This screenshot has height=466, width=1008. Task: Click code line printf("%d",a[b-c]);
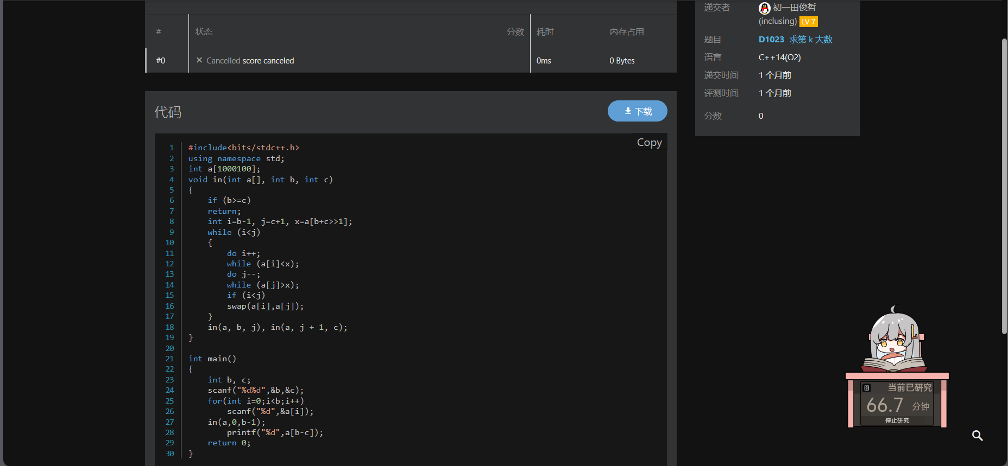[275, 432]
